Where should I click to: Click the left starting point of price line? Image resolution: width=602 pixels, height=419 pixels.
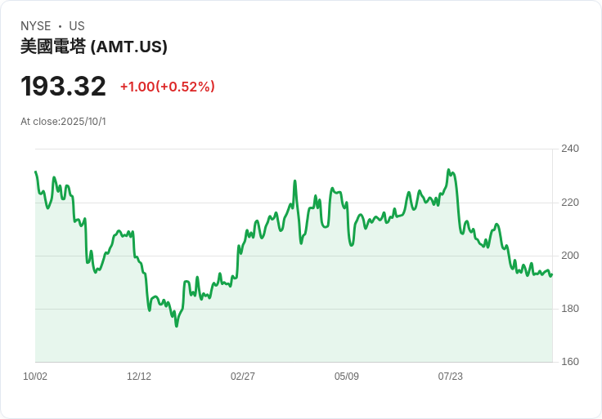[35, 172]
